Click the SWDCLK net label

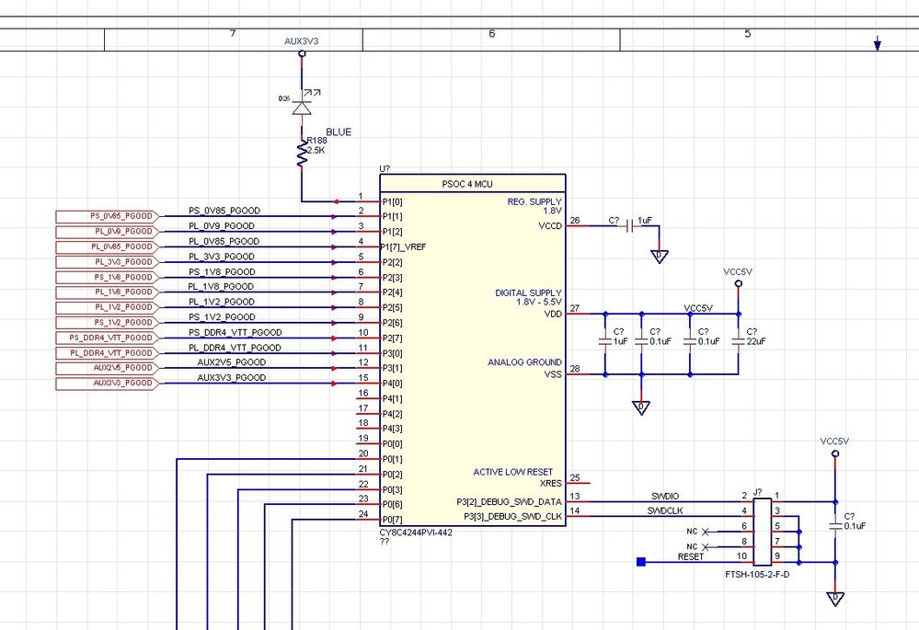pos(664,511)
